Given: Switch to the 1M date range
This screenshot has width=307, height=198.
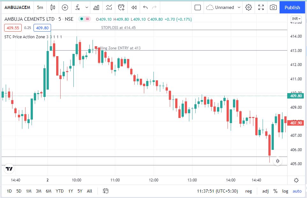Looking at the screenshot, I should tap(29, 191).
